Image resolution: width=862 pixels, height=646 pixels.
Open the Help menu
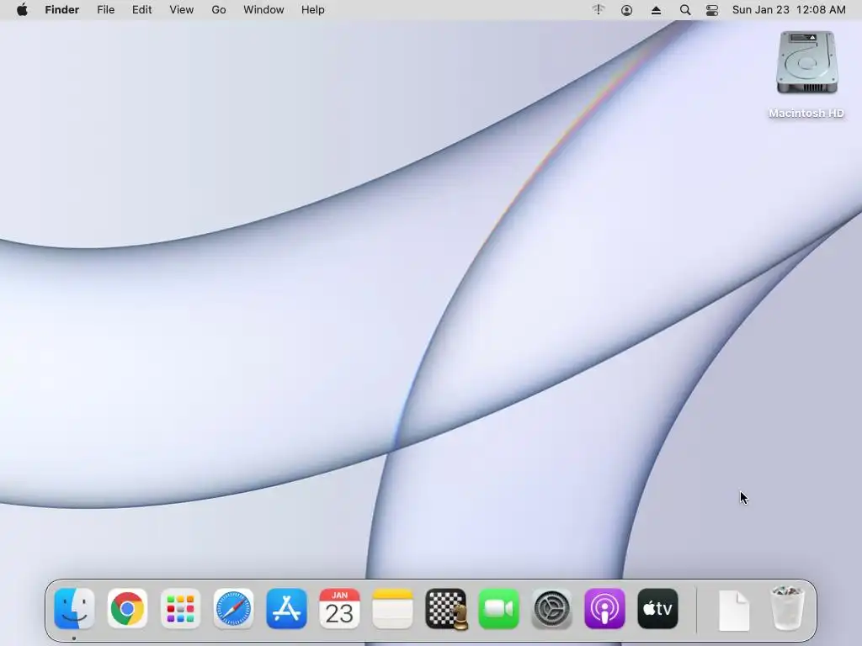pyautogui.click(x=313, y=10)
